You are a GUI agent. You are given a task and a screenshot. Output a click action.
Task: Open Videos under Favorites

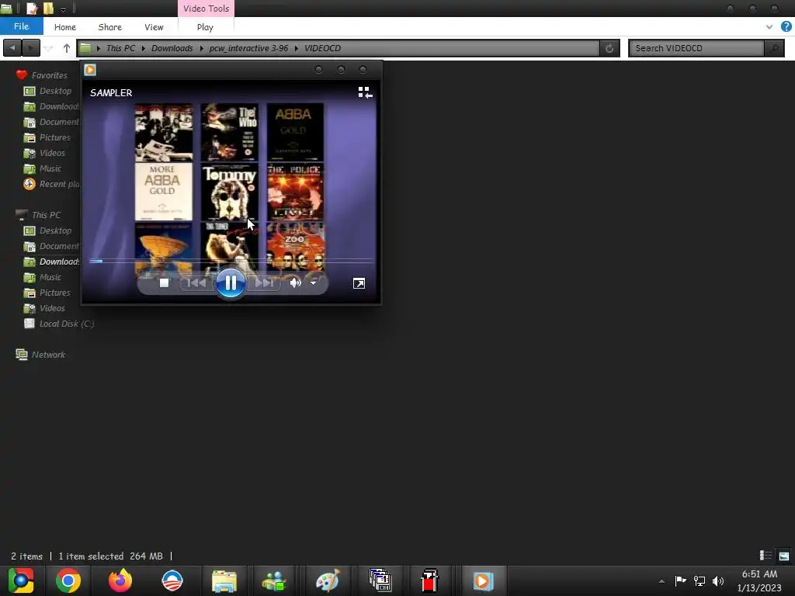tap(52, 153)
